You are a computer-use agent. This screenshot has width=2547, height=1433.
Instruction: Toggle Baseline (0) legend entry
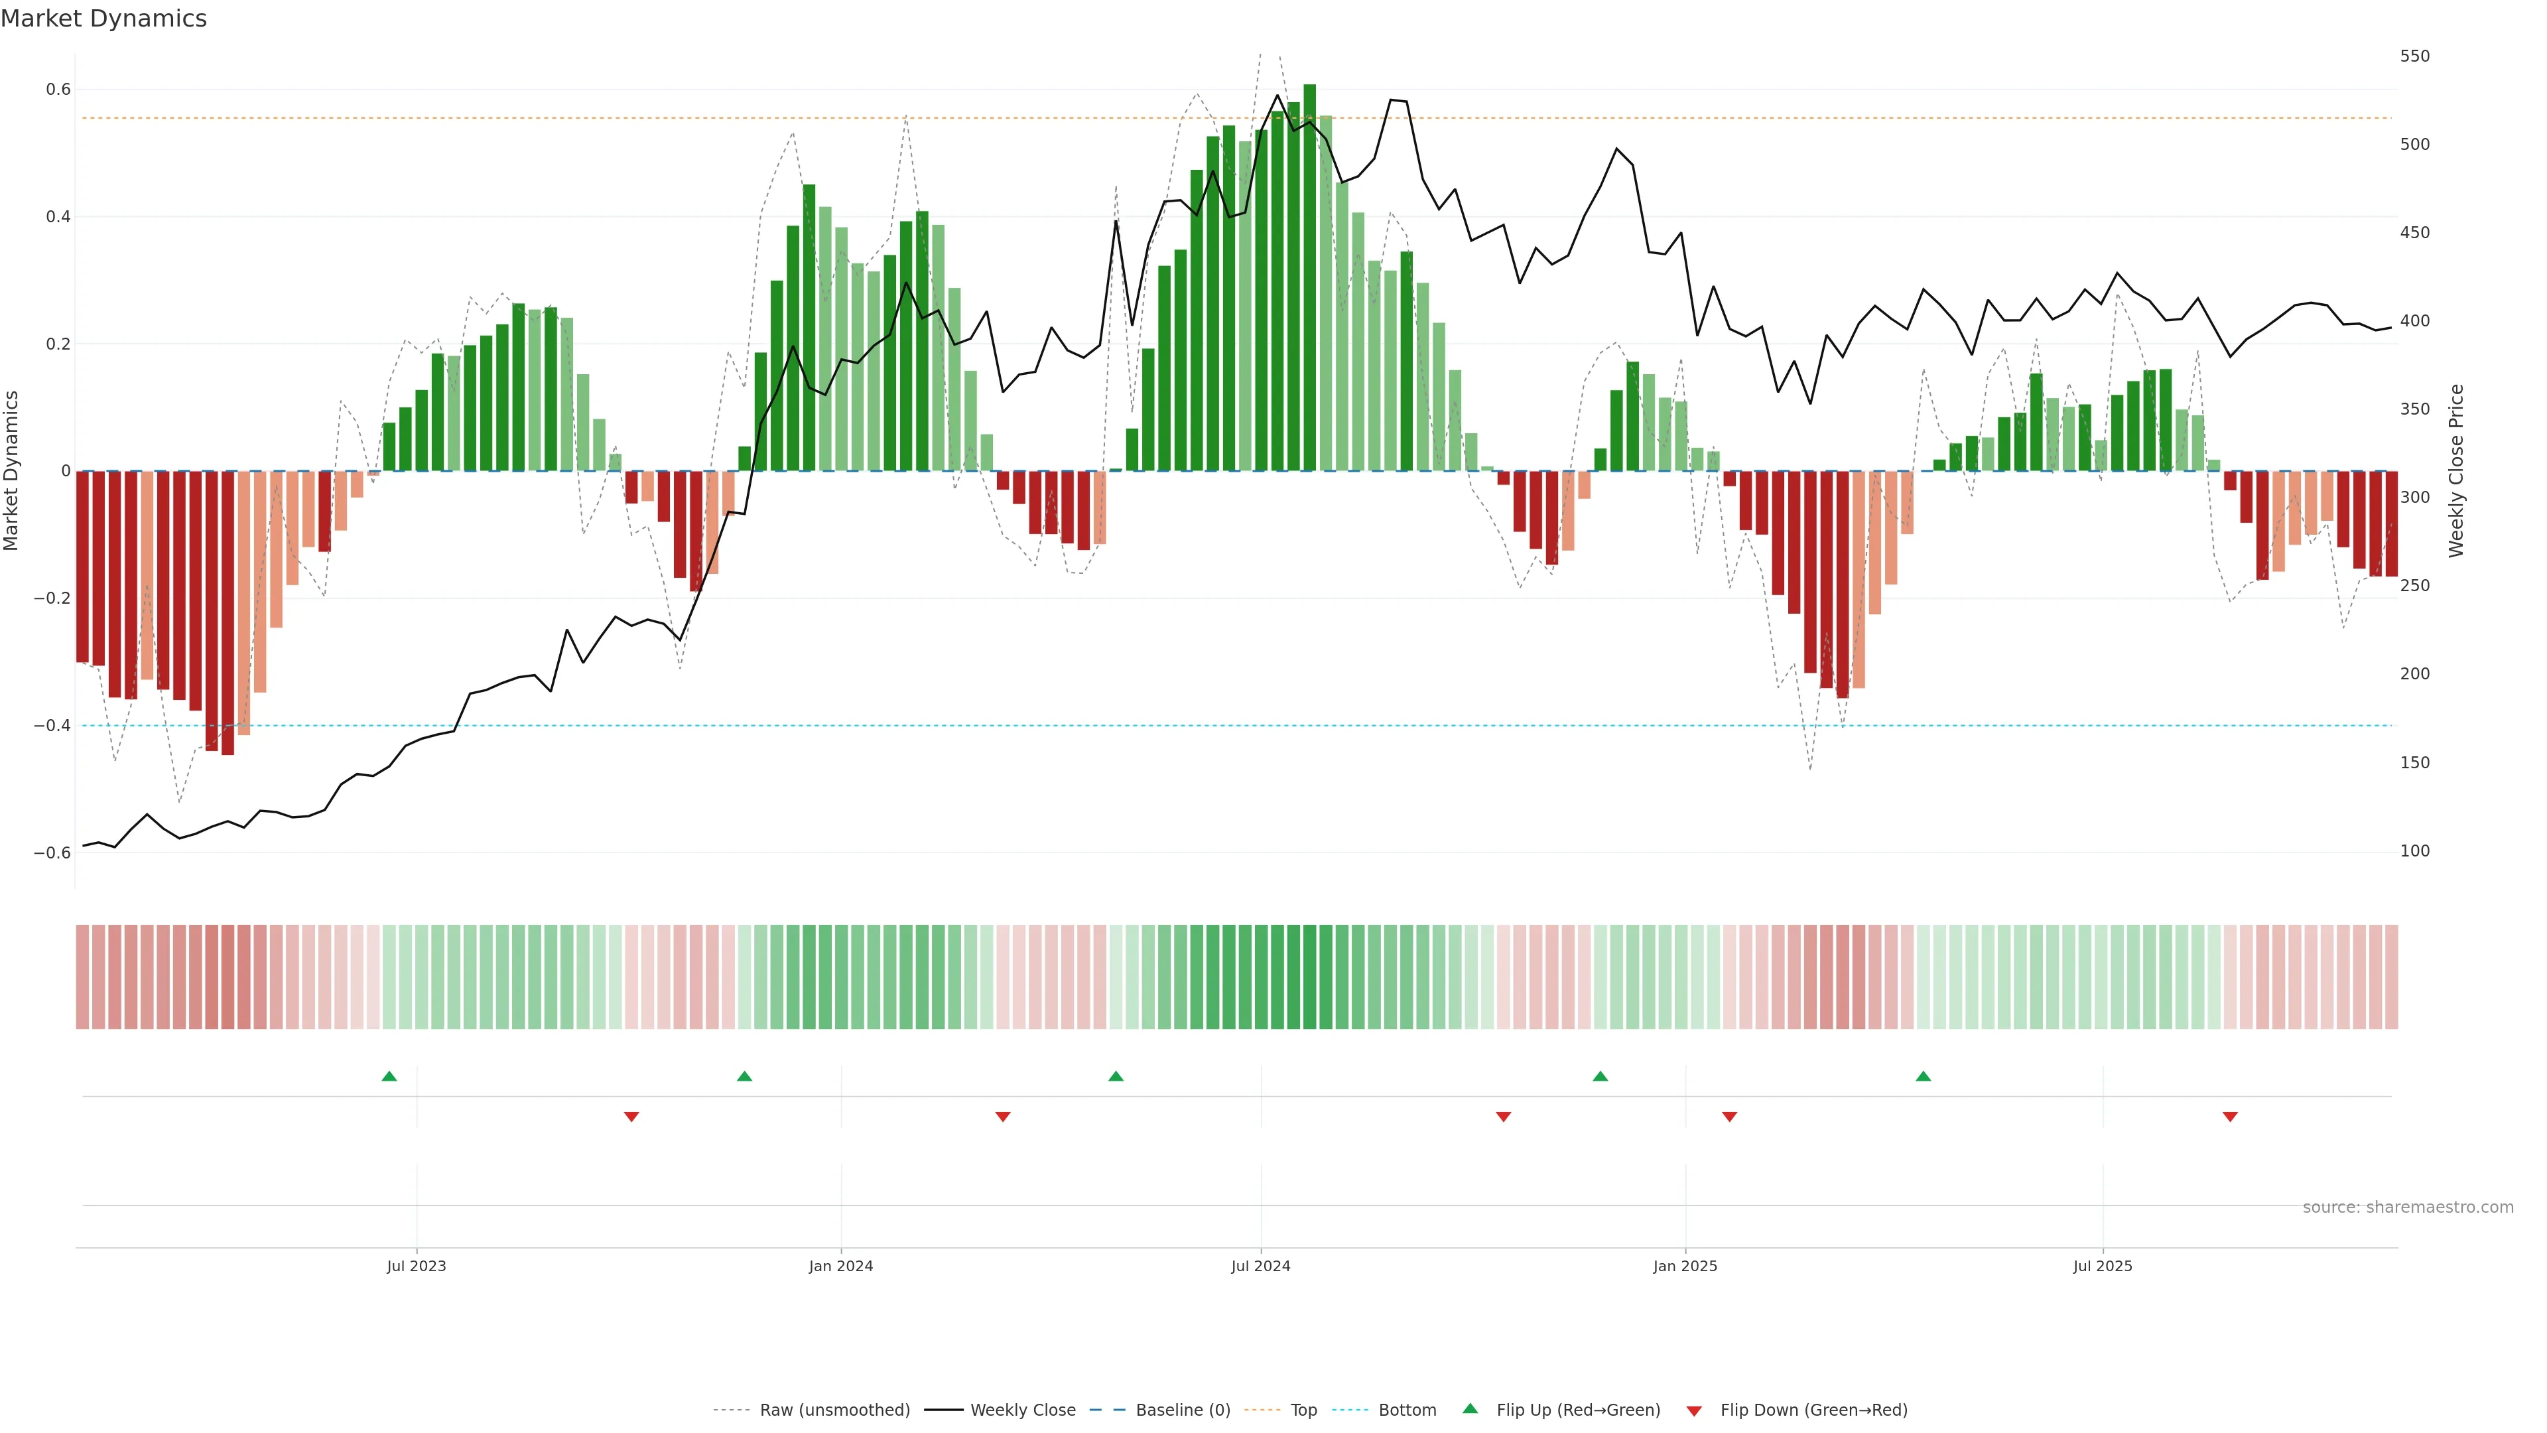coord(1183,1410)
